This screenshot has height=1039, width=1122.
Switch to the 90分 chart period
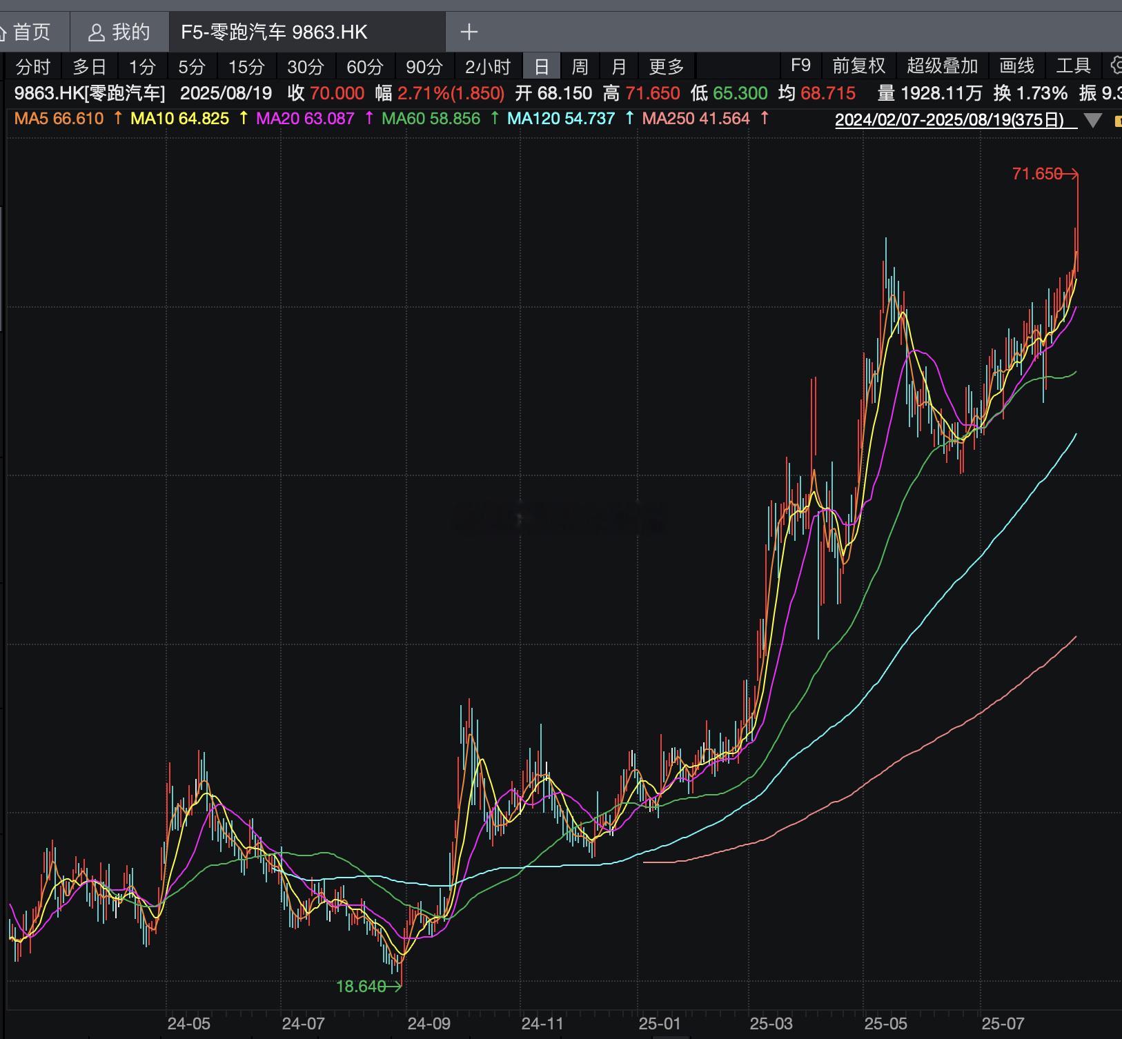coord(424,67)
